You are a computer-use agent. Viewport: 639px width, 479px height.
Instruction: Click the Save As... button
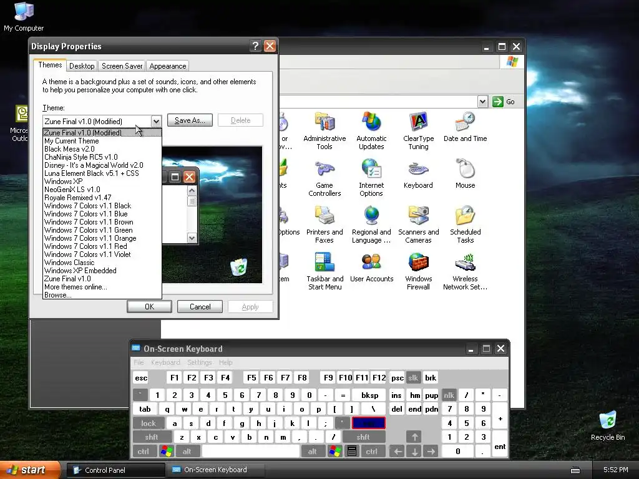[x=190, y=120]
